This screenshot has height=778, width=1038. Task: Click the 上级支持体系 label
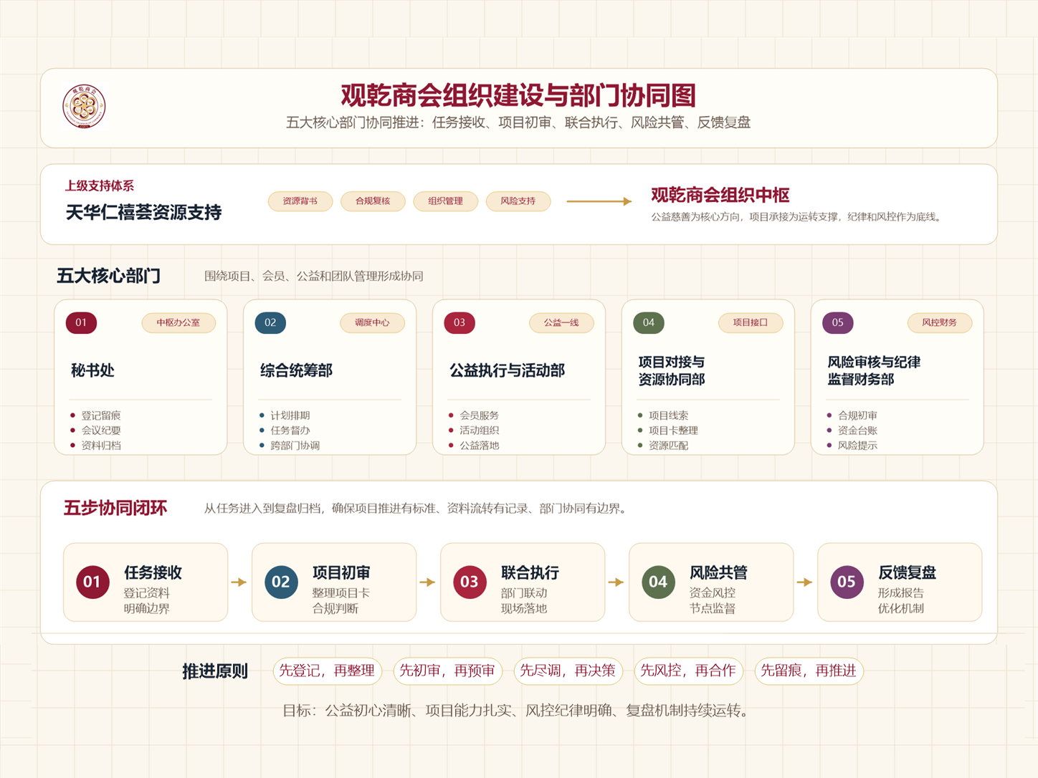(x=100, y=186)
